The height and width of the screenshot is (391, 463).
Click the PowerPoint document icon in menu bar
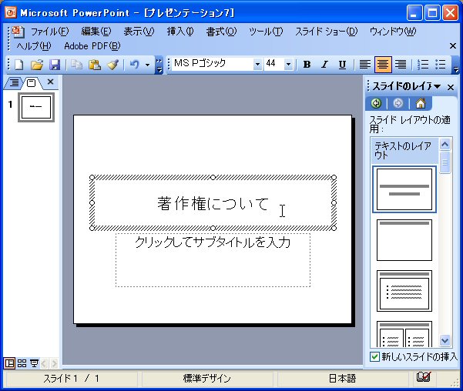(18, 32)
